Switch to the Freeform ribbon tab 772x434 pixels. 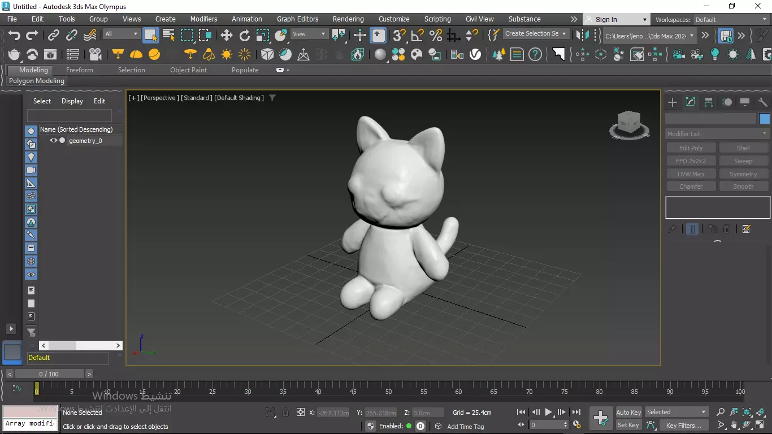coord(80,70)
